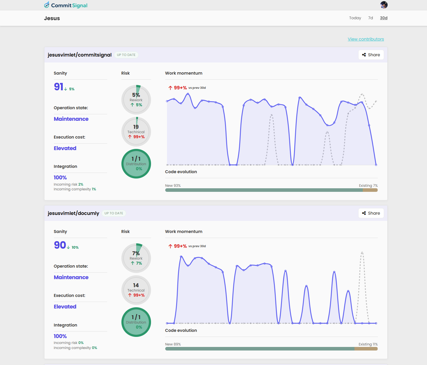Click commitsignal work momentum chart
427x365 pixels.
point(271,129)
